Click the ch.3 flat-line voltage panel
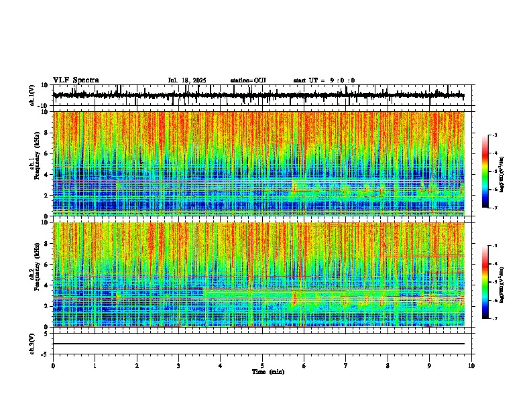This screenshot has height=410, width=531. click(263, 344)
